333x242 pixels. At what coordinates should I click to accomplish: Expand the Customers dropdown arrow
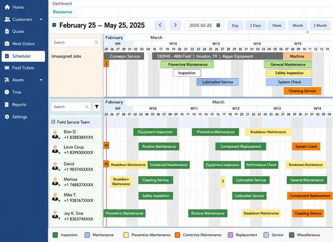[x=41, y=19]
